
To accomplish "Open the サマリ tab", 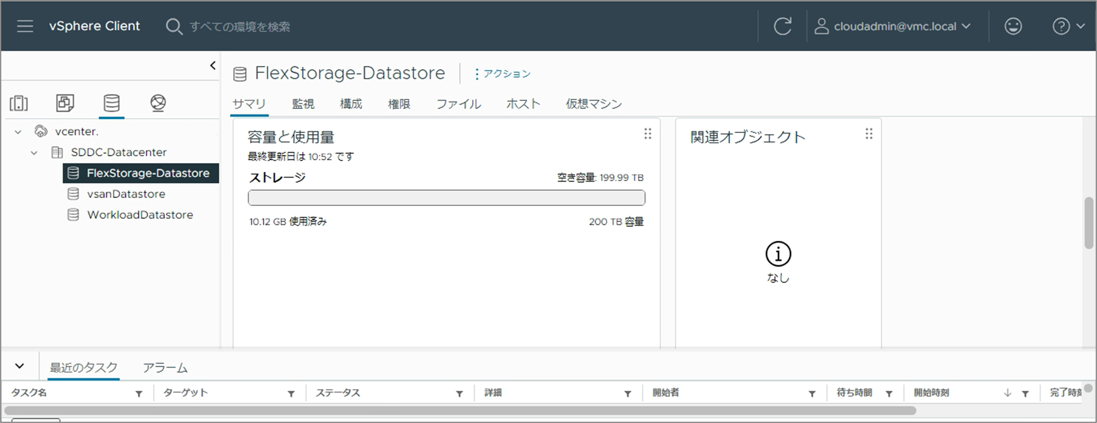I will (x=249, y=103).
